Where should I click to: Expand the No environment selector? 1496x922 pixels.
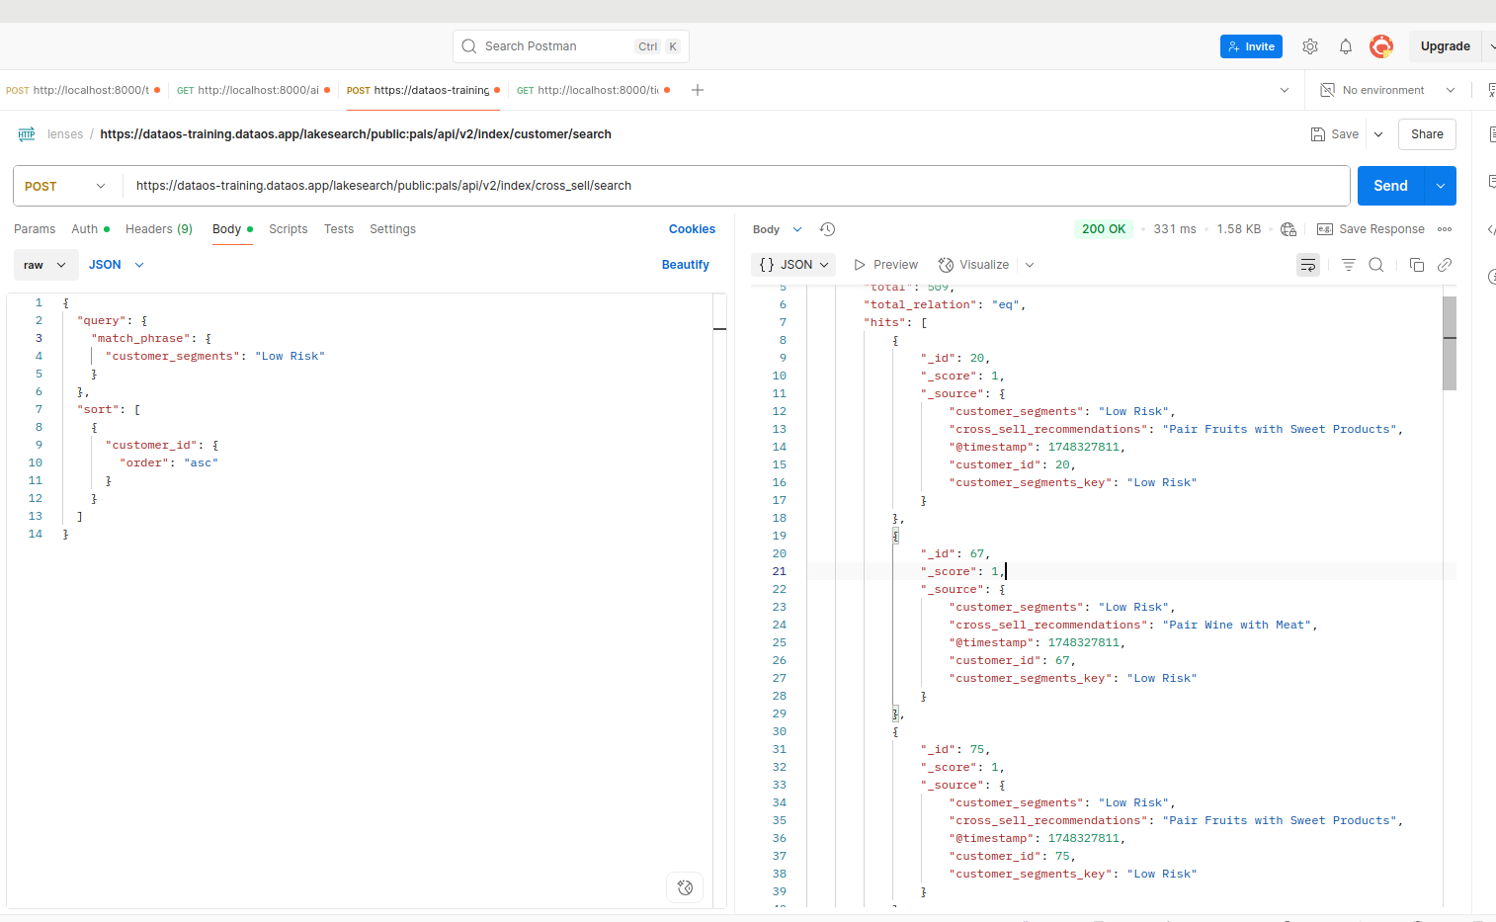coord(1387,90)
